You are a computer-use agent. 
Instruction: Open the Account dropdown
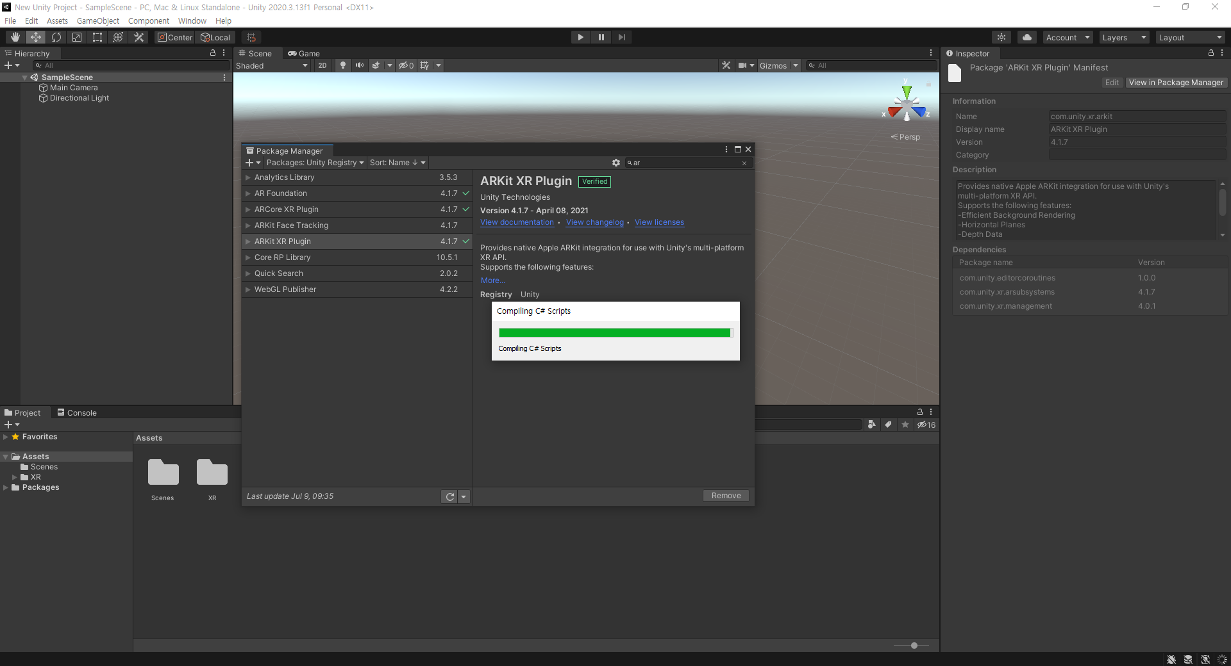1068,37
